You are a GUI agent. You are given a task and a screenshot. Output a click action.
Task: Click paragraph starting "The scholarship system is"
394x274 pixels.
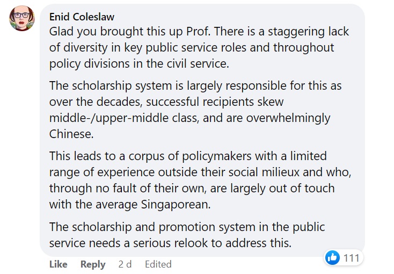[195, 110]
